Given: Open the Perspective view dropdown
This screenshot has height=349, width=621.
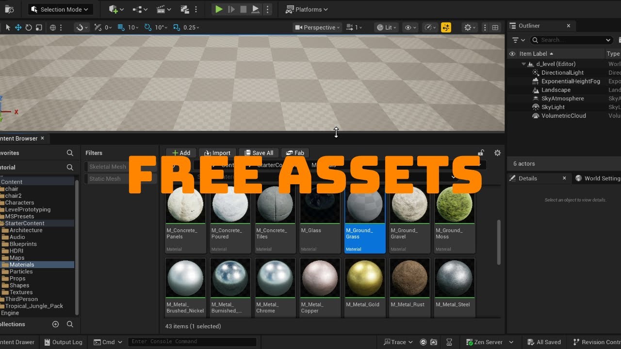Looking at the screenshot, I should (318, 28).
